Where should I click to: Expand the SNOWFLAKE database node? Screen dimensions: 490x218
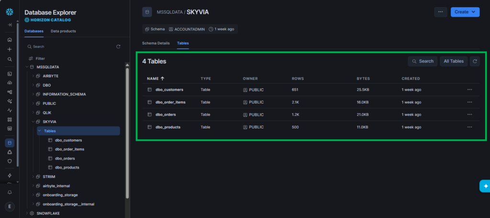pos(27,213)
